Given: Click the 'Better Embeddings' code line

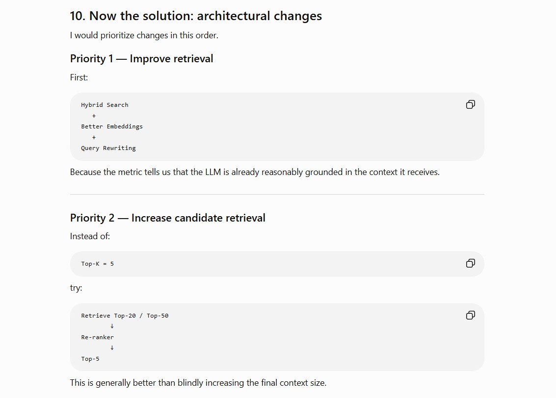Looking at the screenshot, I should click(112, 126).
